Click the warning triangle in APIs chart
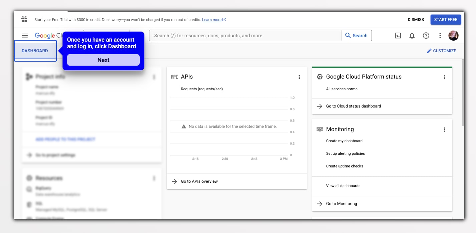Viewport: 476px width, 233px height. pos(183,126)
